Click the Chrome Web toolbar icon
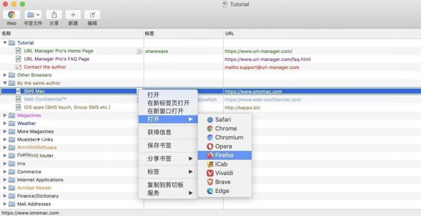The width and height of the screenshot is (421, 216). [x=11, y=15]
